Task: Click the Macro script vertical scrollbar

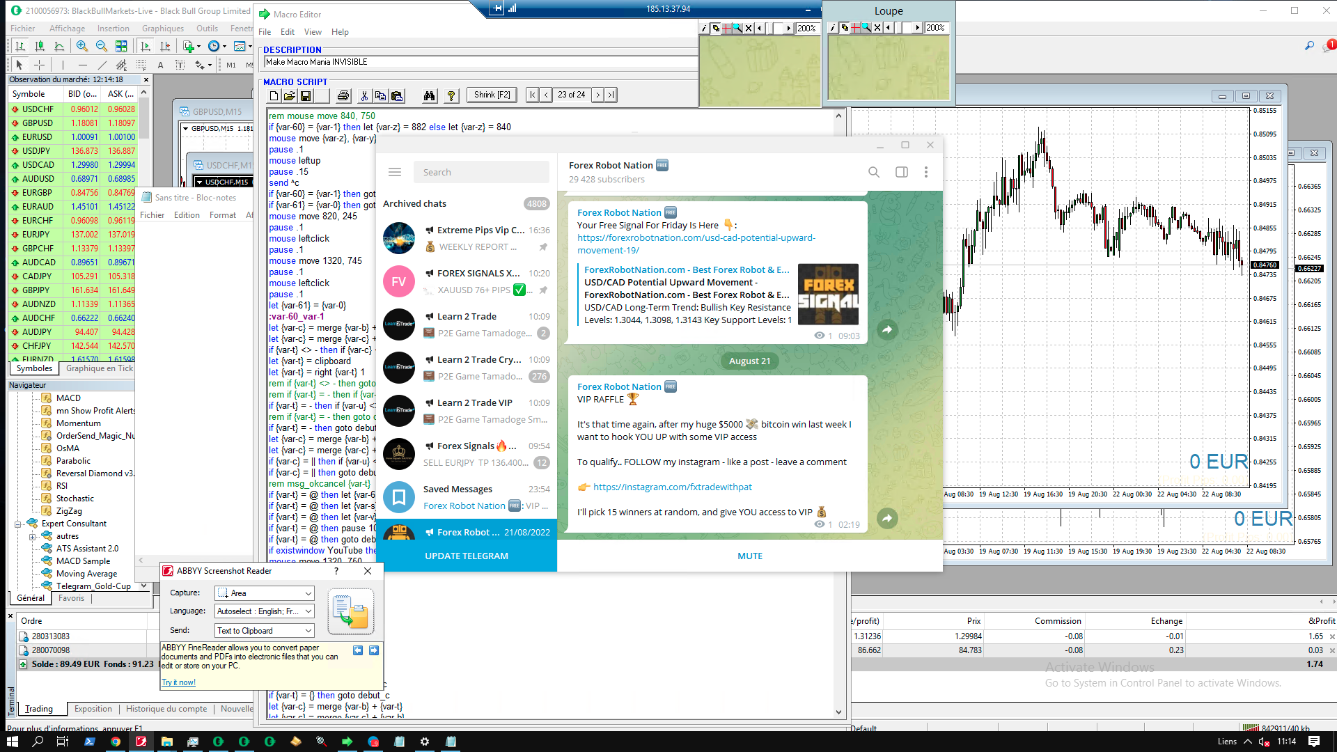Action: point(838,414)
